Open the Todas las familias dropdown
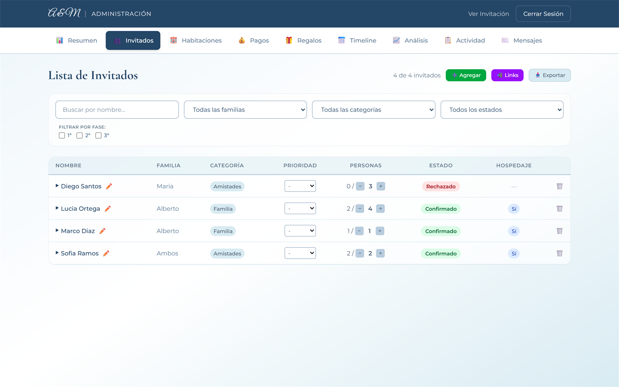This screenshot has height=387, width=619. [x=245, y=110]
